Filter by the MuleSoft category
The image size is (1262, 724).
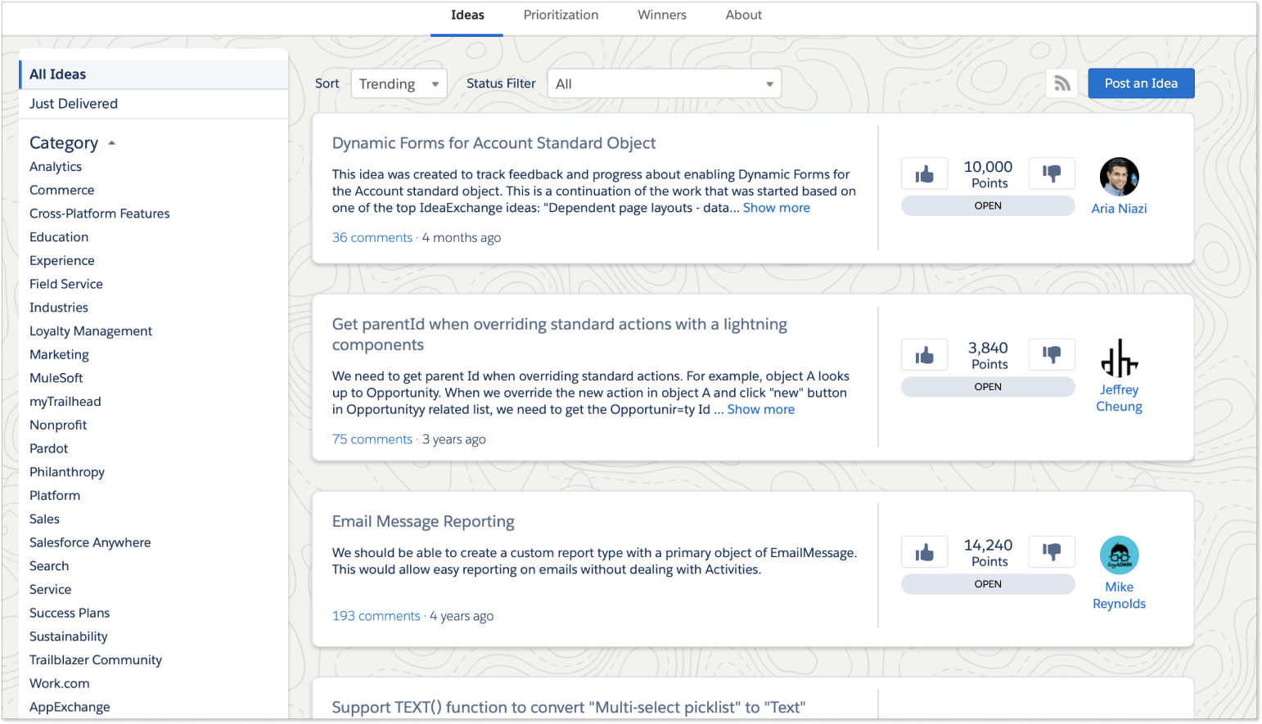56,378
